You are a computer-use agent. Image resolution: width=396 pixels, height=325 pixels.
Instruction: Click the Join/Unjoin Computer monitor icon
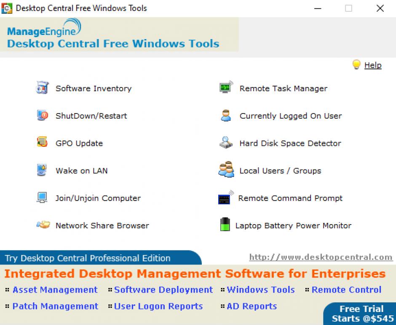pyautogui.click(x=42, y=197)
